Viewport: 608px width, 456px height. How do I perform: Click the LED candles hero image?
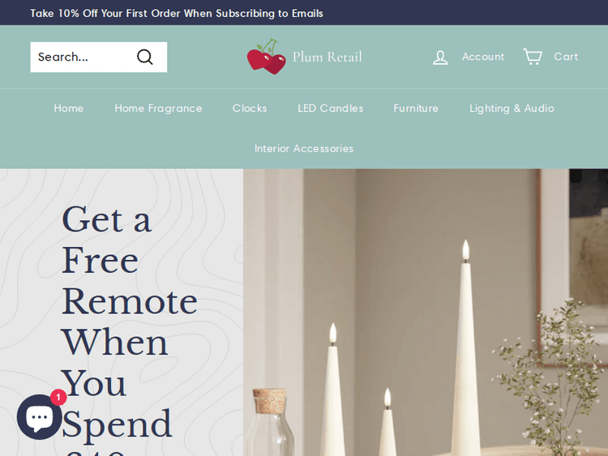pos(426,313)
